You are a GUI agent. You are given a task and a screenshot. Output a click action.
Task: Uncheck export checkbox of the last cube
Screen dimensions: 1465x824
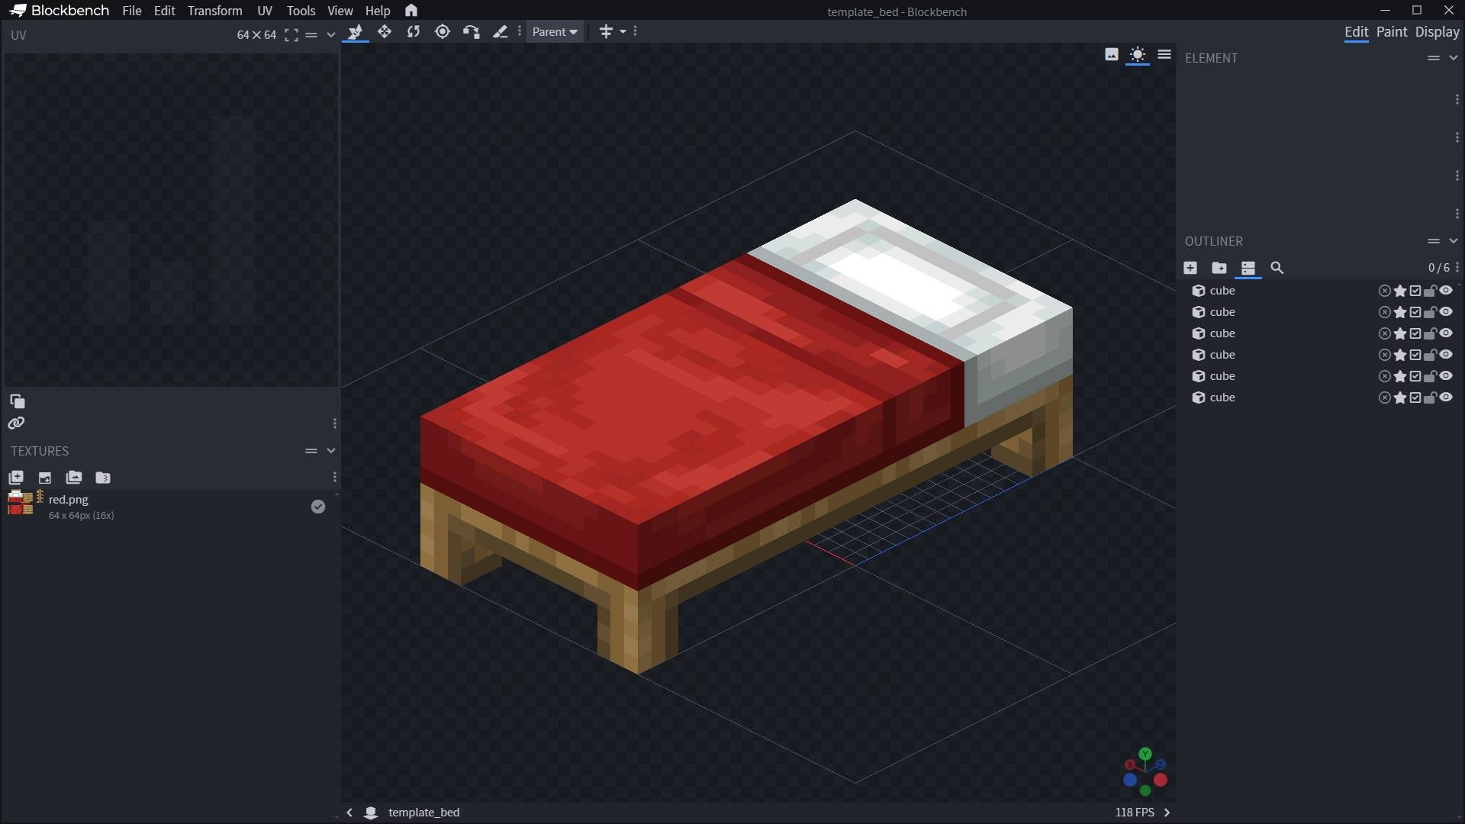(1415, 398)
